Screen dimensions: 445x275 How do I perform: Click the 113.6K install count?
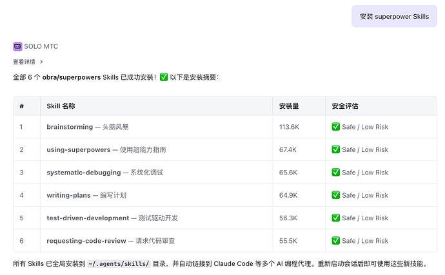coord(289,127)
